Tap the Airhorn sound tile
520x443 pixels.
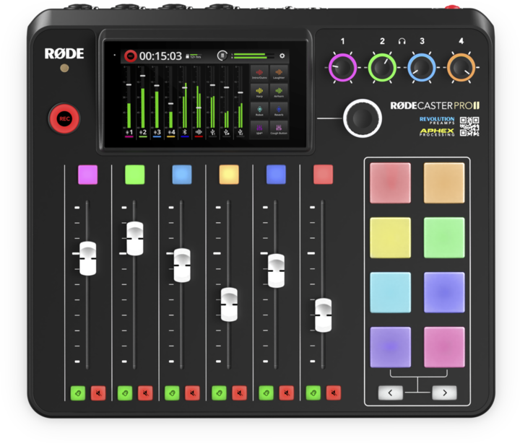click(x=279, y=92)
